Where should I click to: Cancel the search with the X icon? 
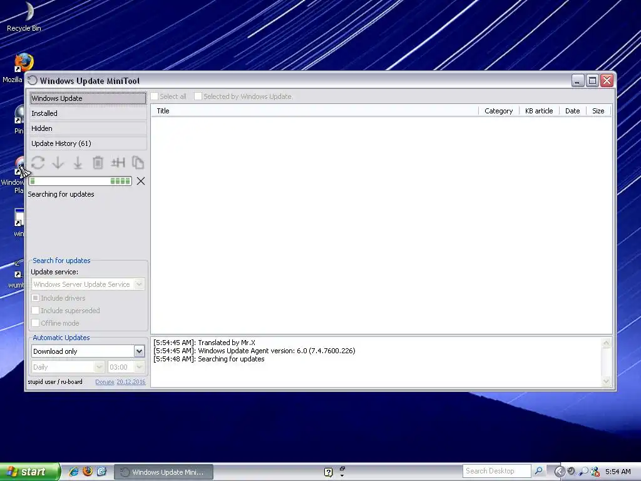(x=141, y=181)
